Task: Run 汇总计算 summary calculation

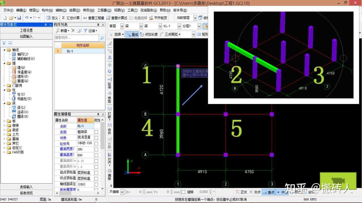Action: (70, 17)
